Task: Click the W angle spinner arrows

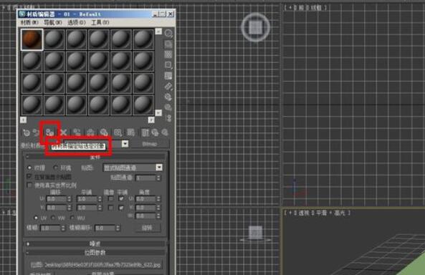Action: click(x=159, y=216)
